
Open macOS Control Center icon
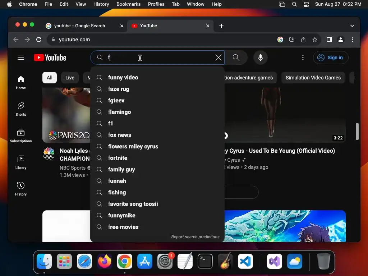306,4
